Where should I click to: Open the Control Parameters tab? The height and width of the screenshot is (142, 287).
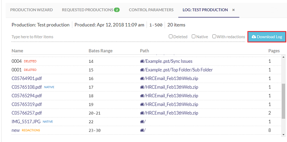pos(151,10)
